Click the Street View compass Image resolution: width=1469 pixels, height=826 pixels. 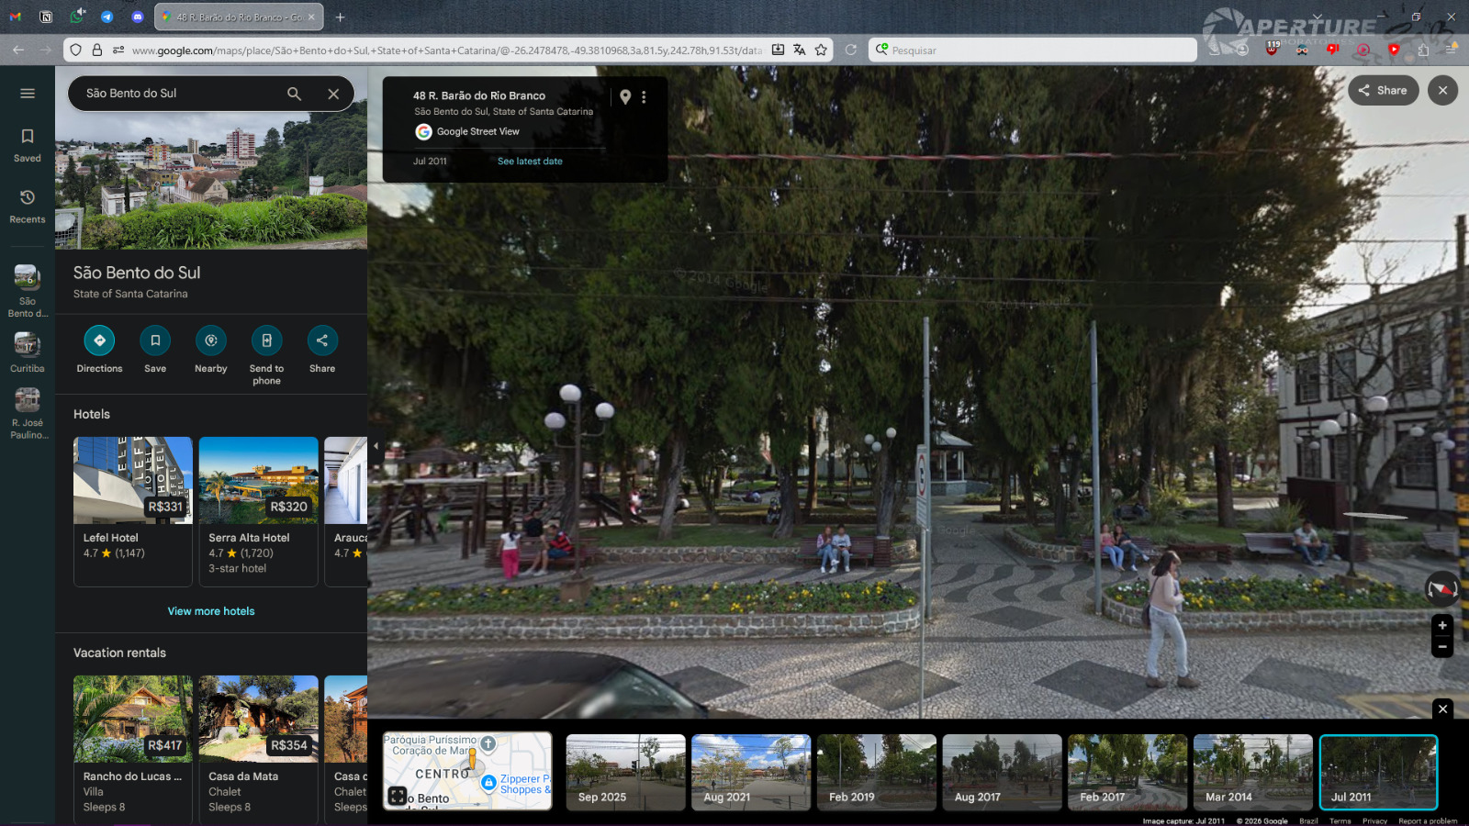[x=1441, y=588]
